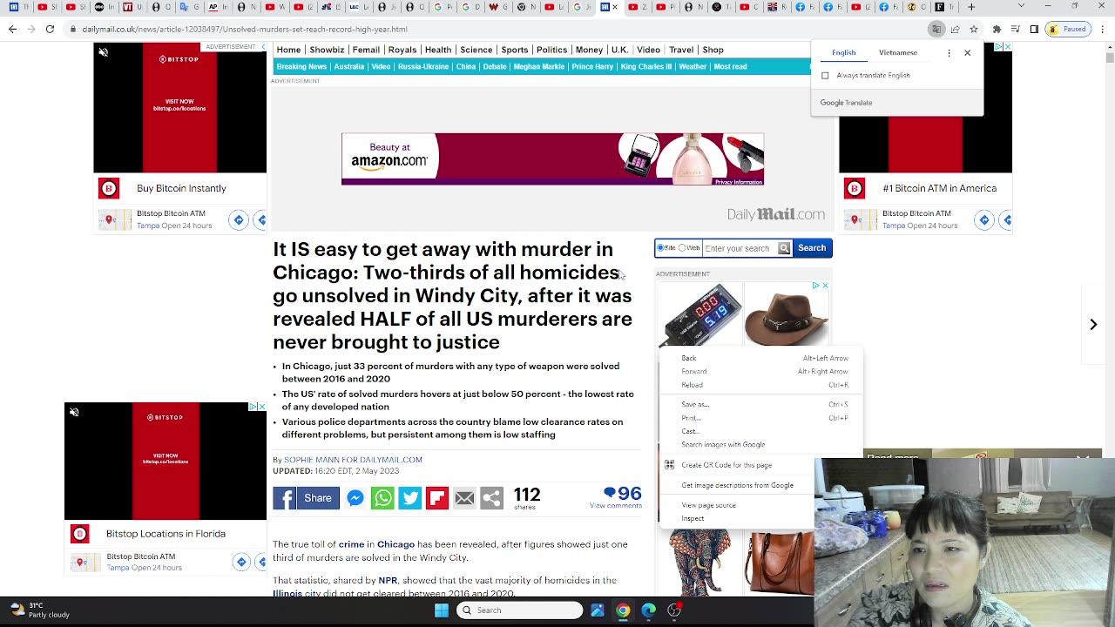Click the cowboy hat ad thumbnail
This screenshot has height=627, width=1115.
786,313
